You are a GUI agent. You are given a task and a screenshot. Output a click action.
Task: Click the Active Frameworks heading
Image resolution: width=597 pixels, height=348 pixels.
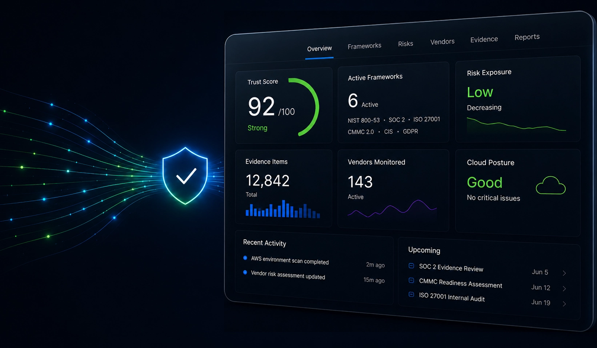coord(375,77)
